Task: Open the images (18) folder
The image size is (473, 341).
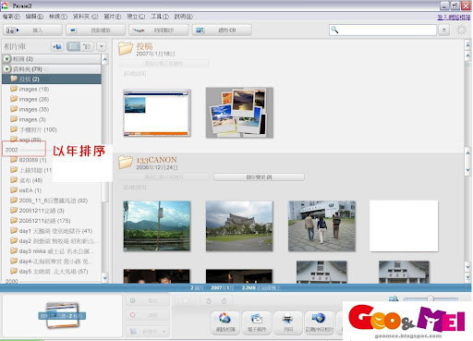Action: click(30, 90)
